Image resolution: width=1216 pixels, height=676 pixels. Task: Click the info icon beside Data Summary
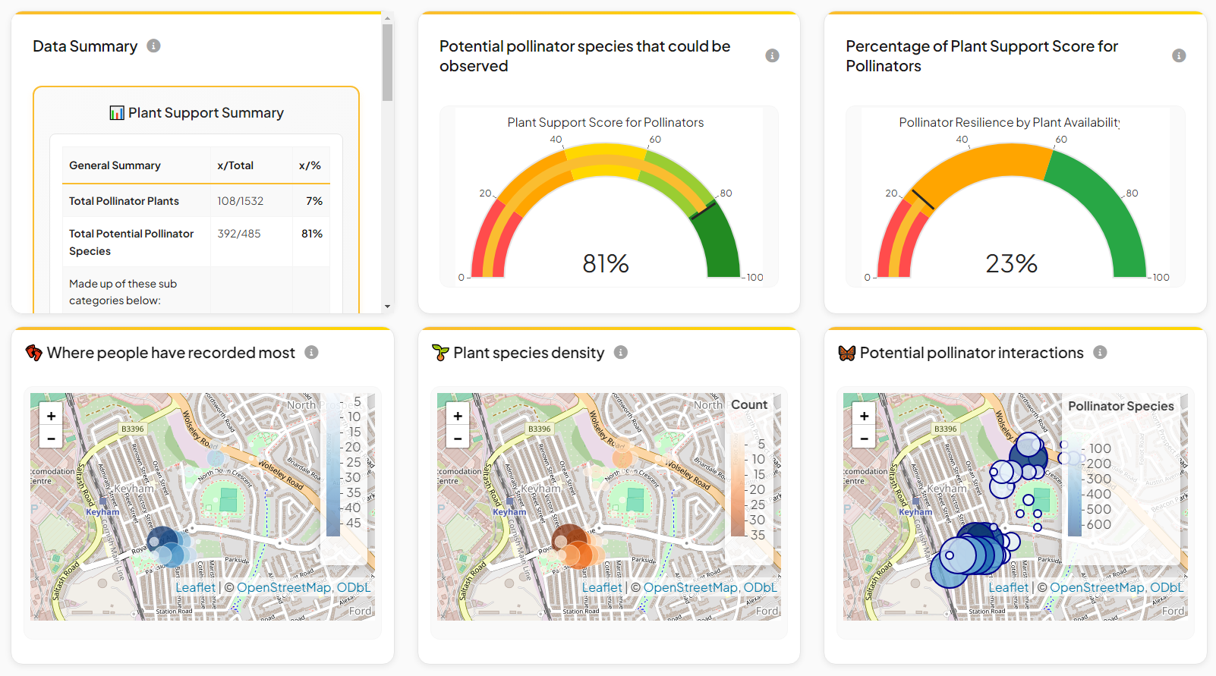(x=153, y=46)
